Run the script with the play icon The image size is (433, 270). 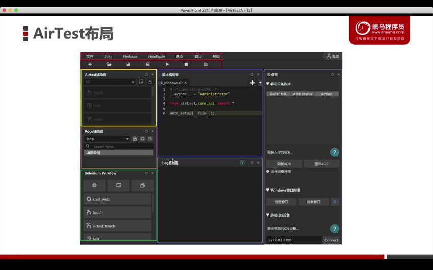[x=167, y=64]
